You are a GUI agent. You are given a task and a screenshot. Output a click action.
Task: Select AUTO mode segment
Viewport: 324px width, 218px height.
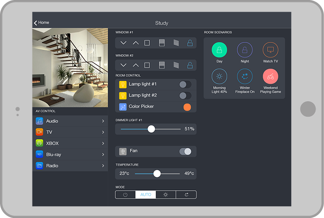[146, 195]
